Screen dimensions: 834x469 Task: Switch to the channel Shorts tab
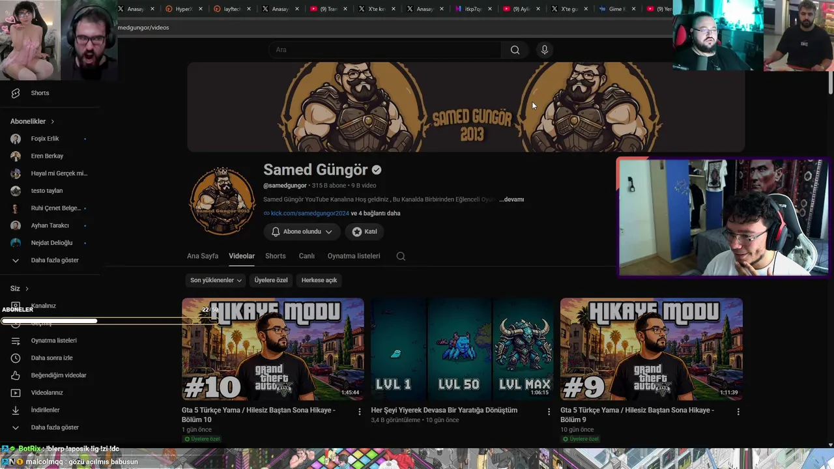click(x=276, y=256)
